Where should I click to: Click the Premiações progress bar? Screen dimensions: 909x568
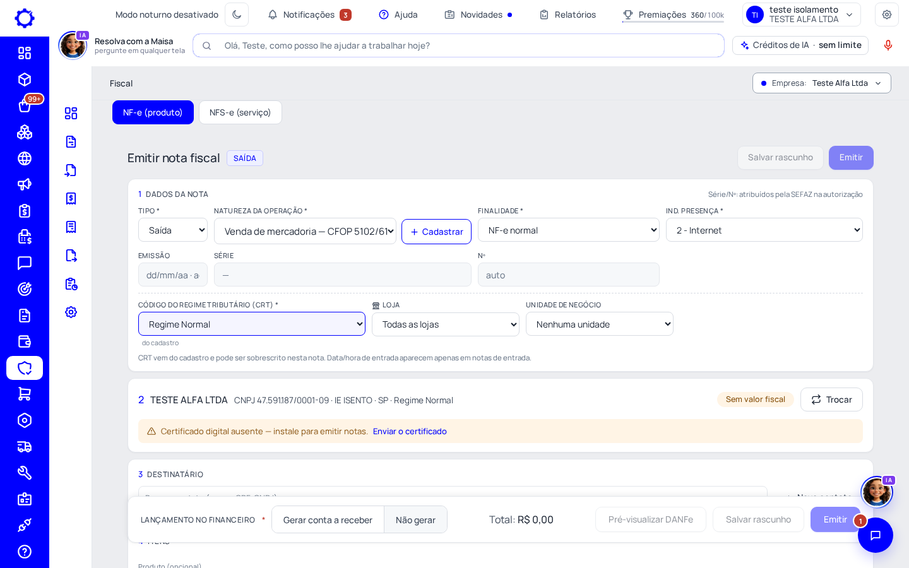pyautogui.click(x=673, y=21)
